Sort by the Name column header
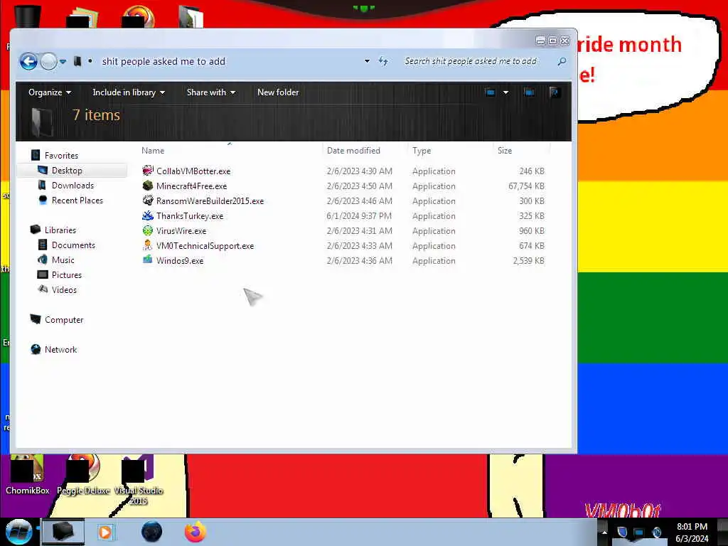The image size is (728, 546). [153, 151]
